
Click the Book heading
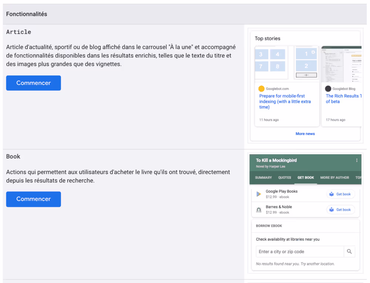[x=13, y=157]
